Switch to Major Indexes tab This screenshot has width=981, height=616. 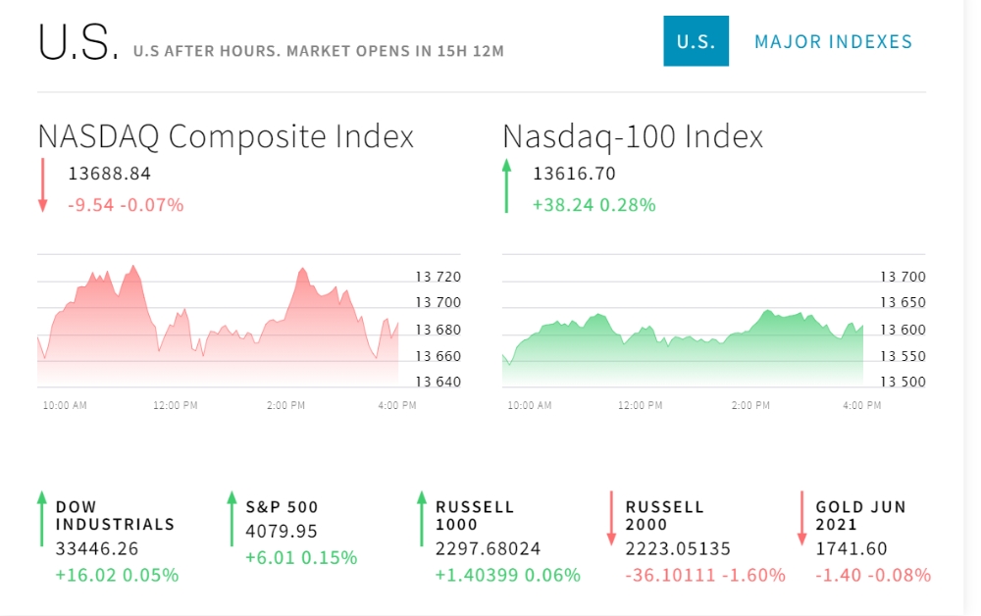click(833, 41)
